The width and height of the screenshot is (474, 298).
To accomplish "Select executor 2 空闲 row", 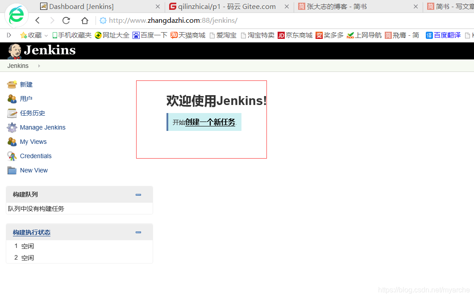I will coord(79,258).
